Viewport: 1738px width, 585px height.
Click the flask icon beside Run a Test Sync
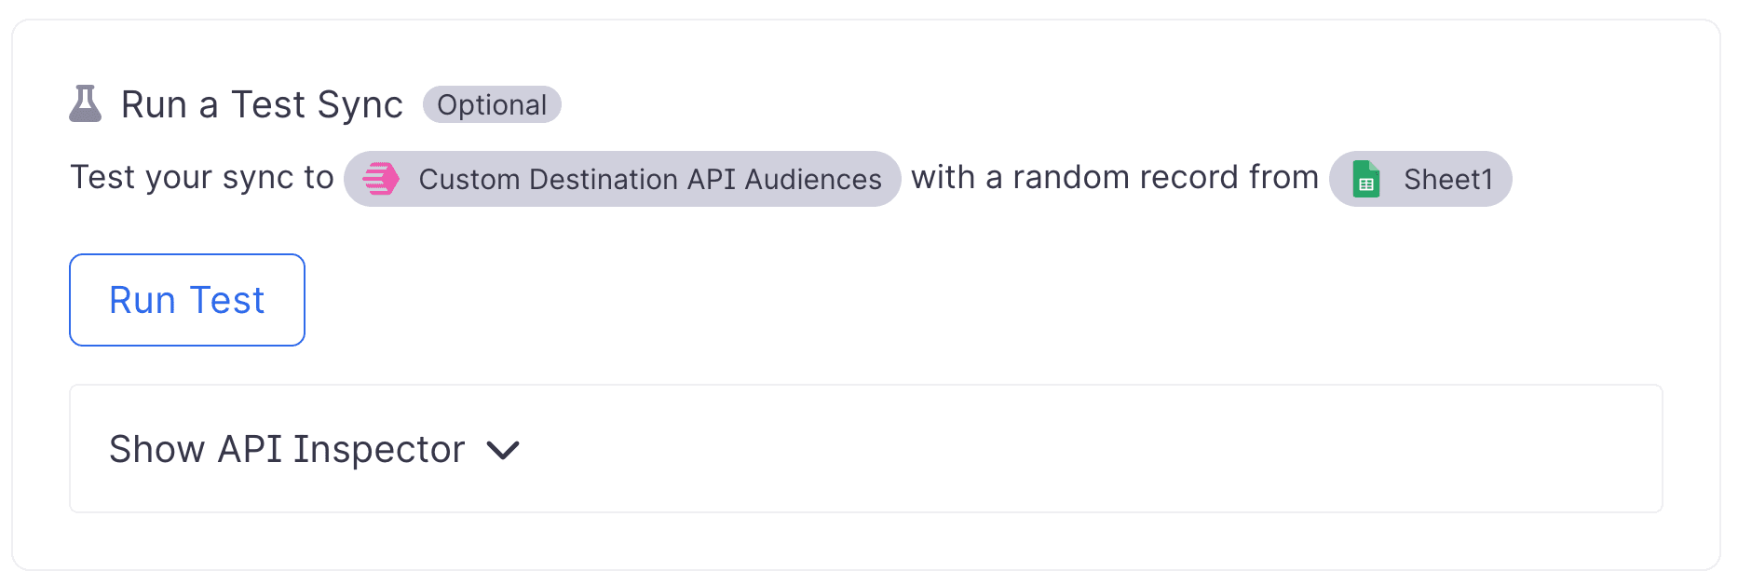[85, 104]
